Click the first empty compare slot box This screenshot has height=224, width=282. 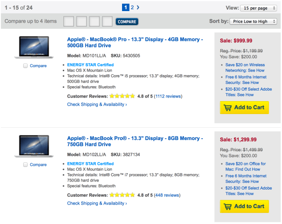69,21
